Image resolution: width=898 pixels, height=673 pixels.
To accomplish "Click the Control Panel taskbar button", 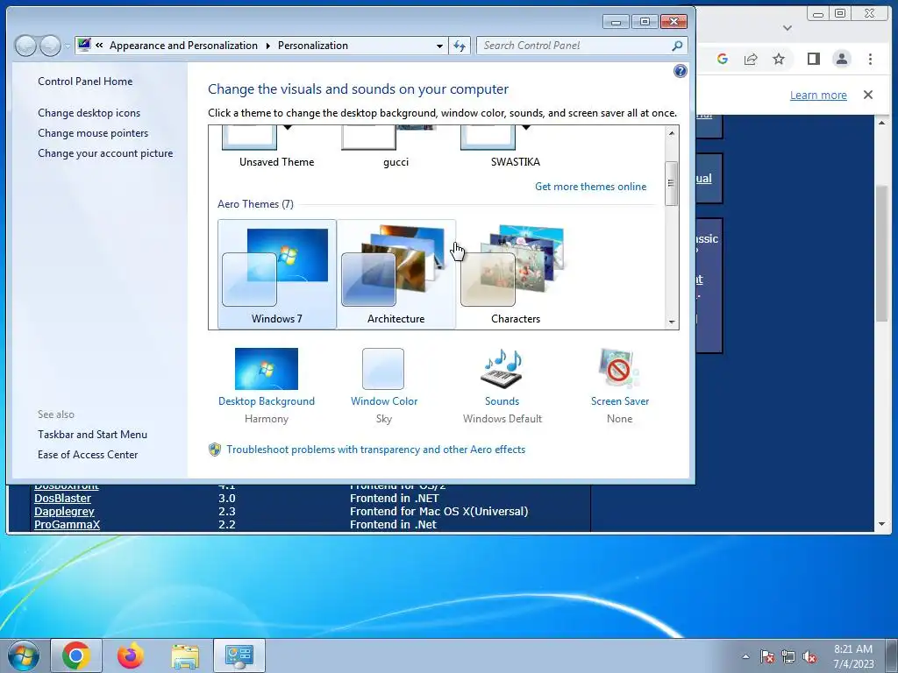I will [x=239, y=655].
